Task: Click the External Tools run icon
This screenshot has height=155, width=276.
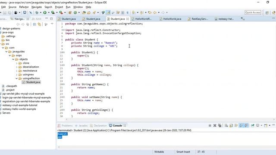Action: point(61,12)
